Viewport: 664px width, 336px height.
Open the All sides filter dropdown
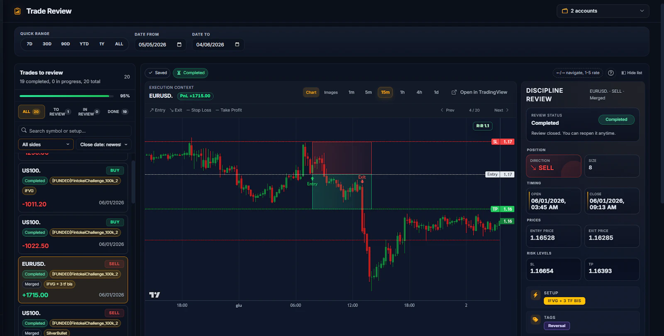[x=46, y=144]
